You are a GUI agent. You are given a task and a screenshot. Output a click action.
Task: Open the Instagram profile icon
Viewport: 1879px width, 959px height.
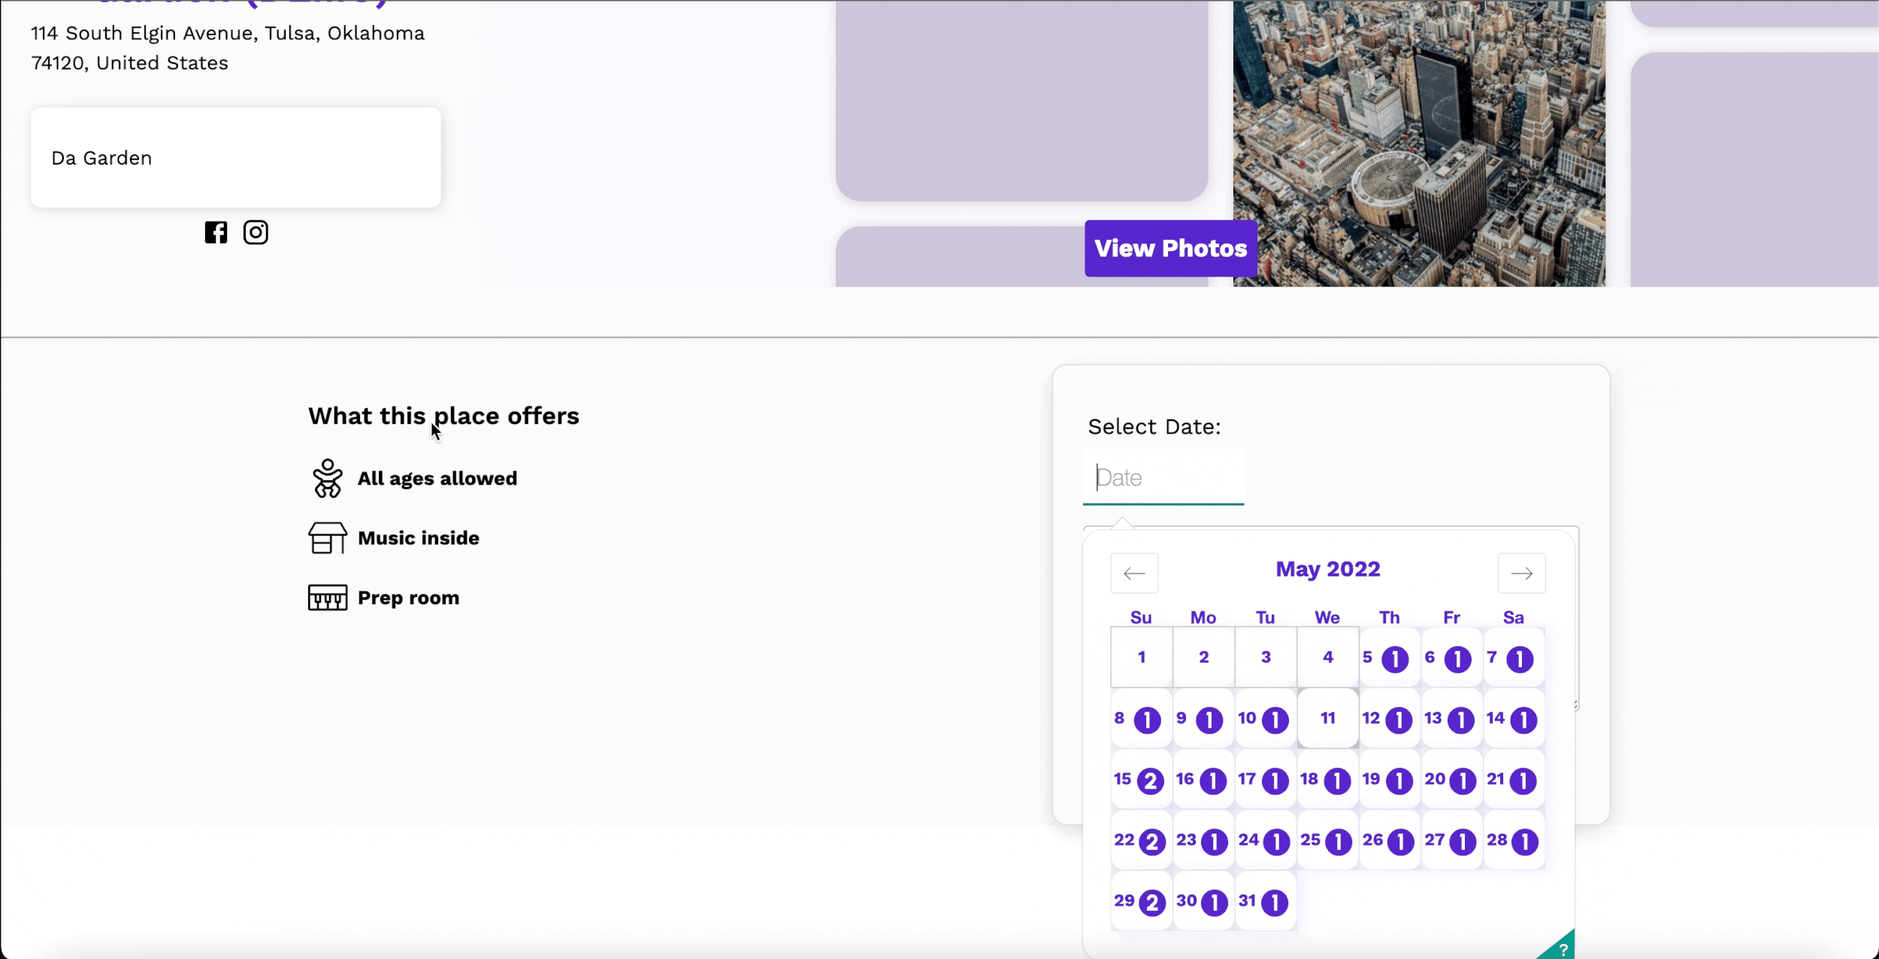click(x=256, y=232)
